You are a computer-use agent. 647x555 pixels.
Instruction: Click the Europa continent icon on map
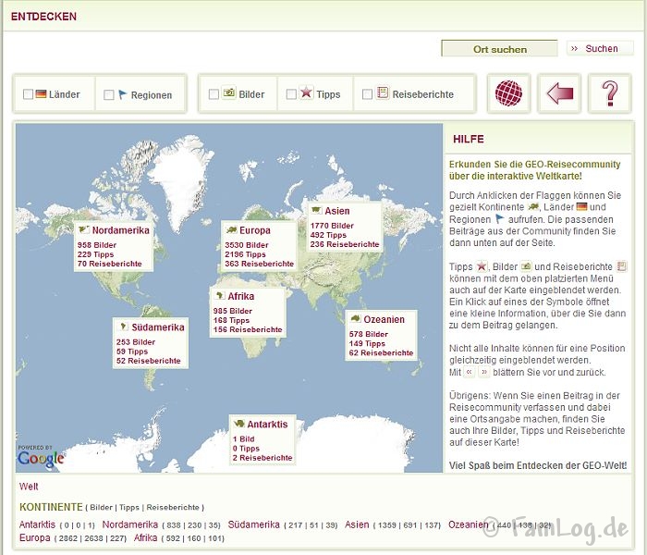pyautogui.click(x=231, y=229)
